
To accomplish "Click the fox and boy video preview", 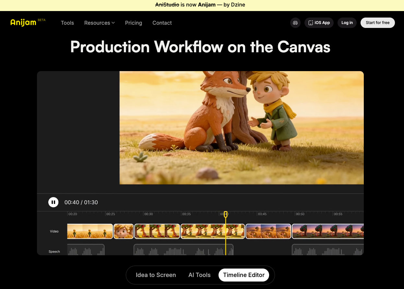I will tap(242, 128).
